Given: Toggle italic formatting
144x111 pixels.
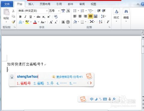Looking at the screenshot, I should coord(25,17).
